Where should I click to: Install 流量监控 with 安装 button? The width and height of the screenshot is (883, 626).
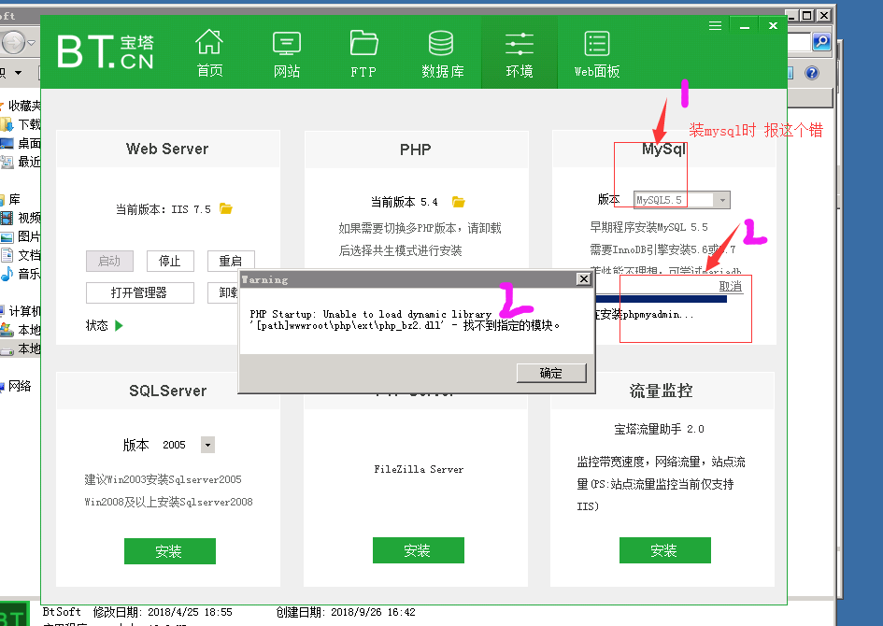coord(664,550)
